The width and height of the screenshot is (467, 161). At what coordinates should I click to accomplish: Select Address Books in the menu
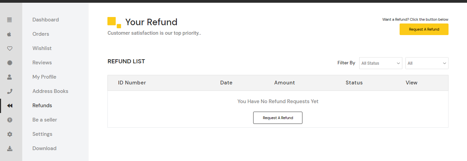pyautogui.click(x=50, y=91)
